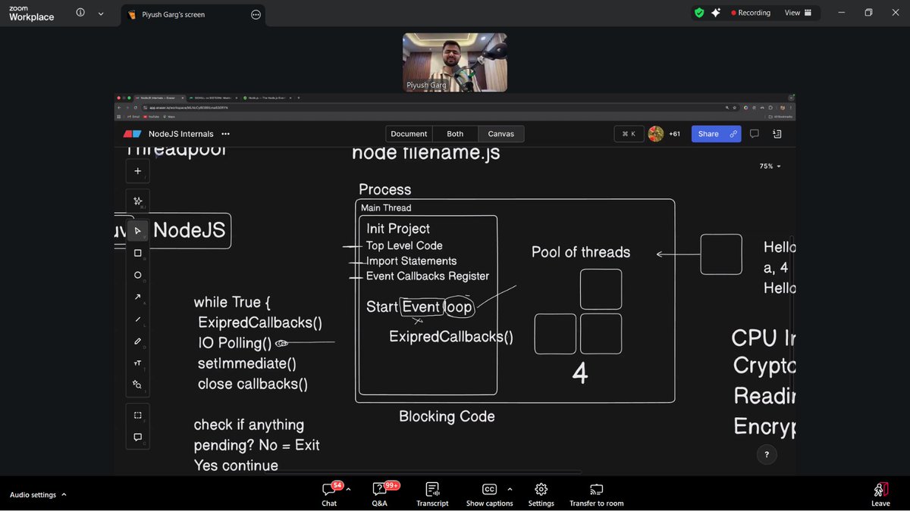Click the 'Pool of threads' text
This screenshot has width=910, height=511.
pos(581,252)
